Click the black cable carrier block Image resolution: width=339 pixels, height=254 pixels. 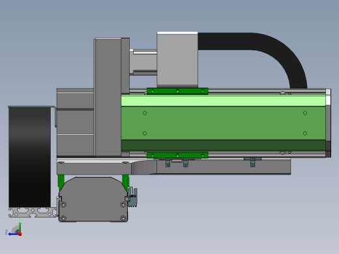click(30, 157)
